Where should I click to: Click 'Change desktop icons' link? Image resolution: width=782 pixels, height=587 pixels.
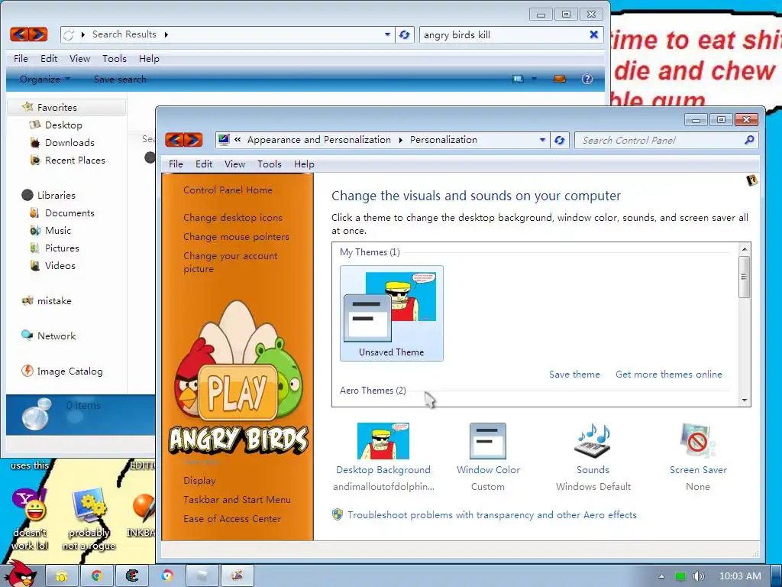click(233, 217)
